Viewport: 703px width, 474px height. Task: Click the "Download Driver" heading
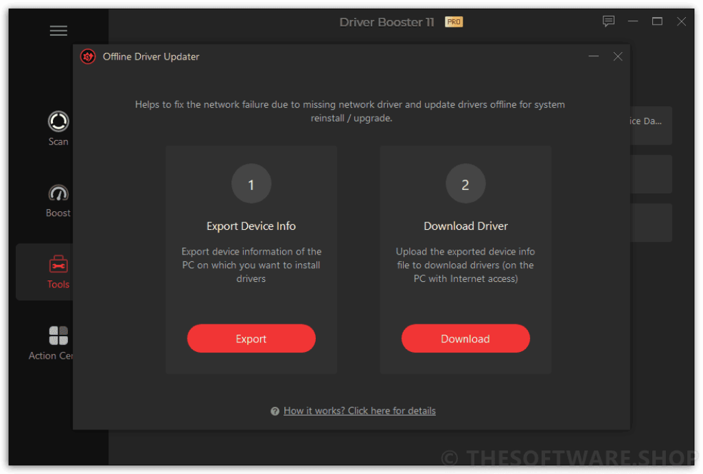pyautogui.click(x=465, y=226)
